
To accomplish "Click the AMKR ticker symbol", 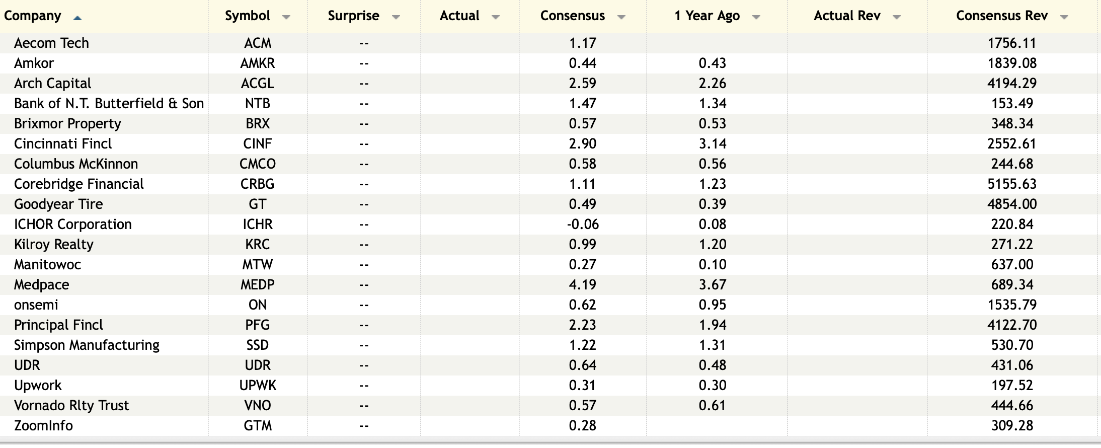I will 257,63.
